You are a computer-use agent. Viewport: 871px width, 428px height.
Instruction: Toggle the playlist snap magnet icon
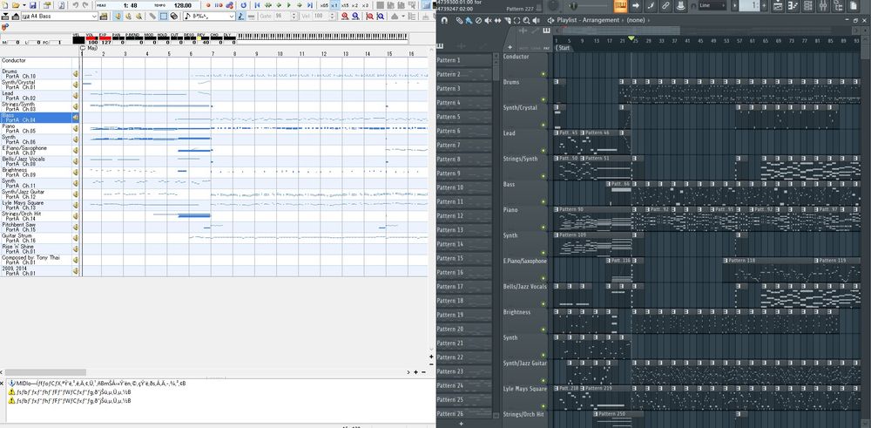[x=444, y=20]
